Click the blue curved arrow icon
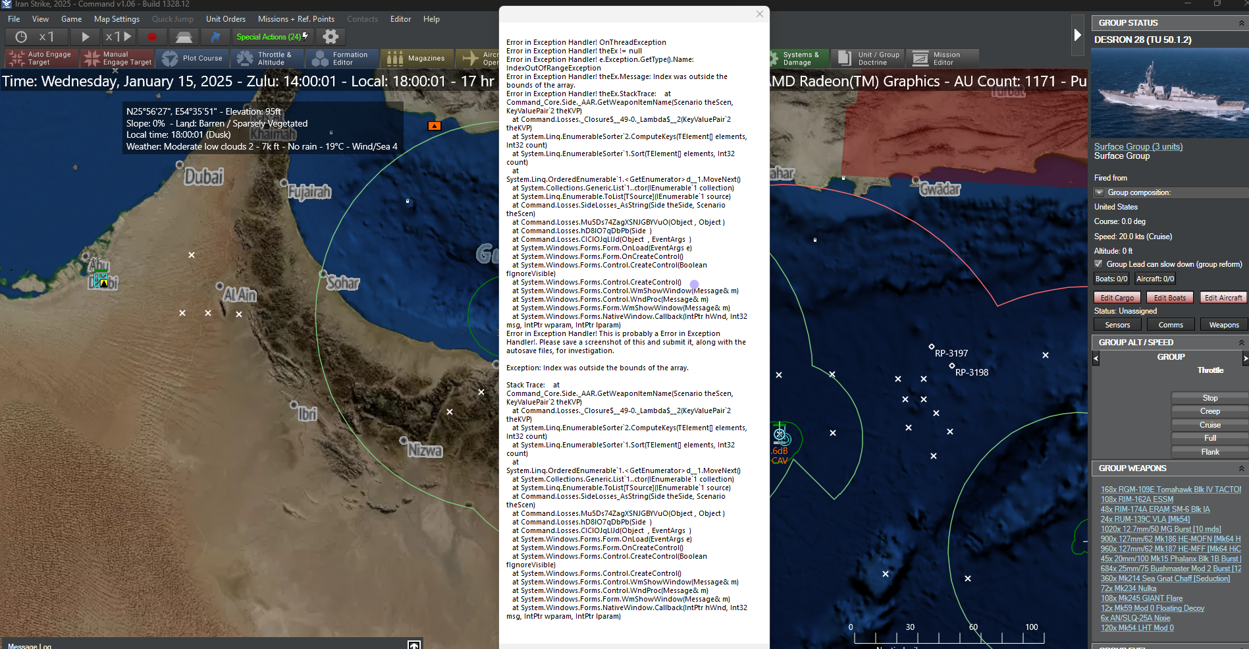The width and height of the screenshot is (1249, 649). click(215, 37)
